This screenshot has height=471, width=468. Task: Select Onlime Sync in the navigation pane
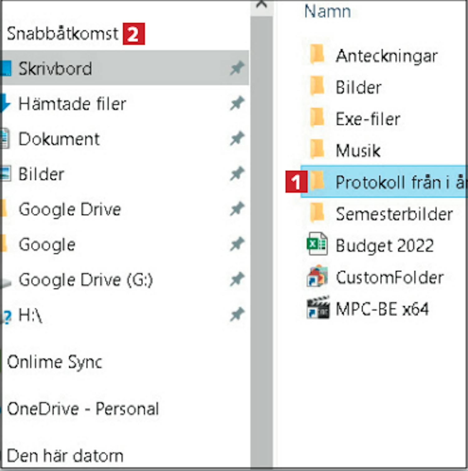coord(55,362)
